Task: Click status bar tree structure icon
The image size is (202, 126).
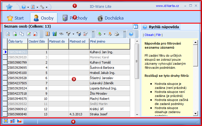Action: [12, 121]
